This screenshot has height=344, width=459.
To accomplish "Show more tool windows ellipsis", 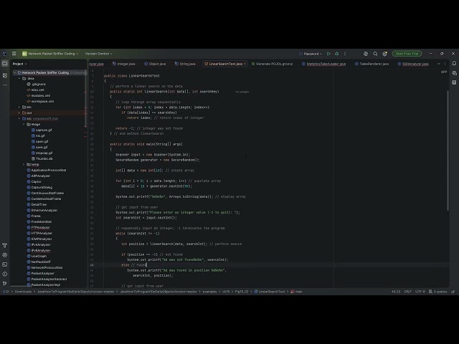I will click(5, 85).
